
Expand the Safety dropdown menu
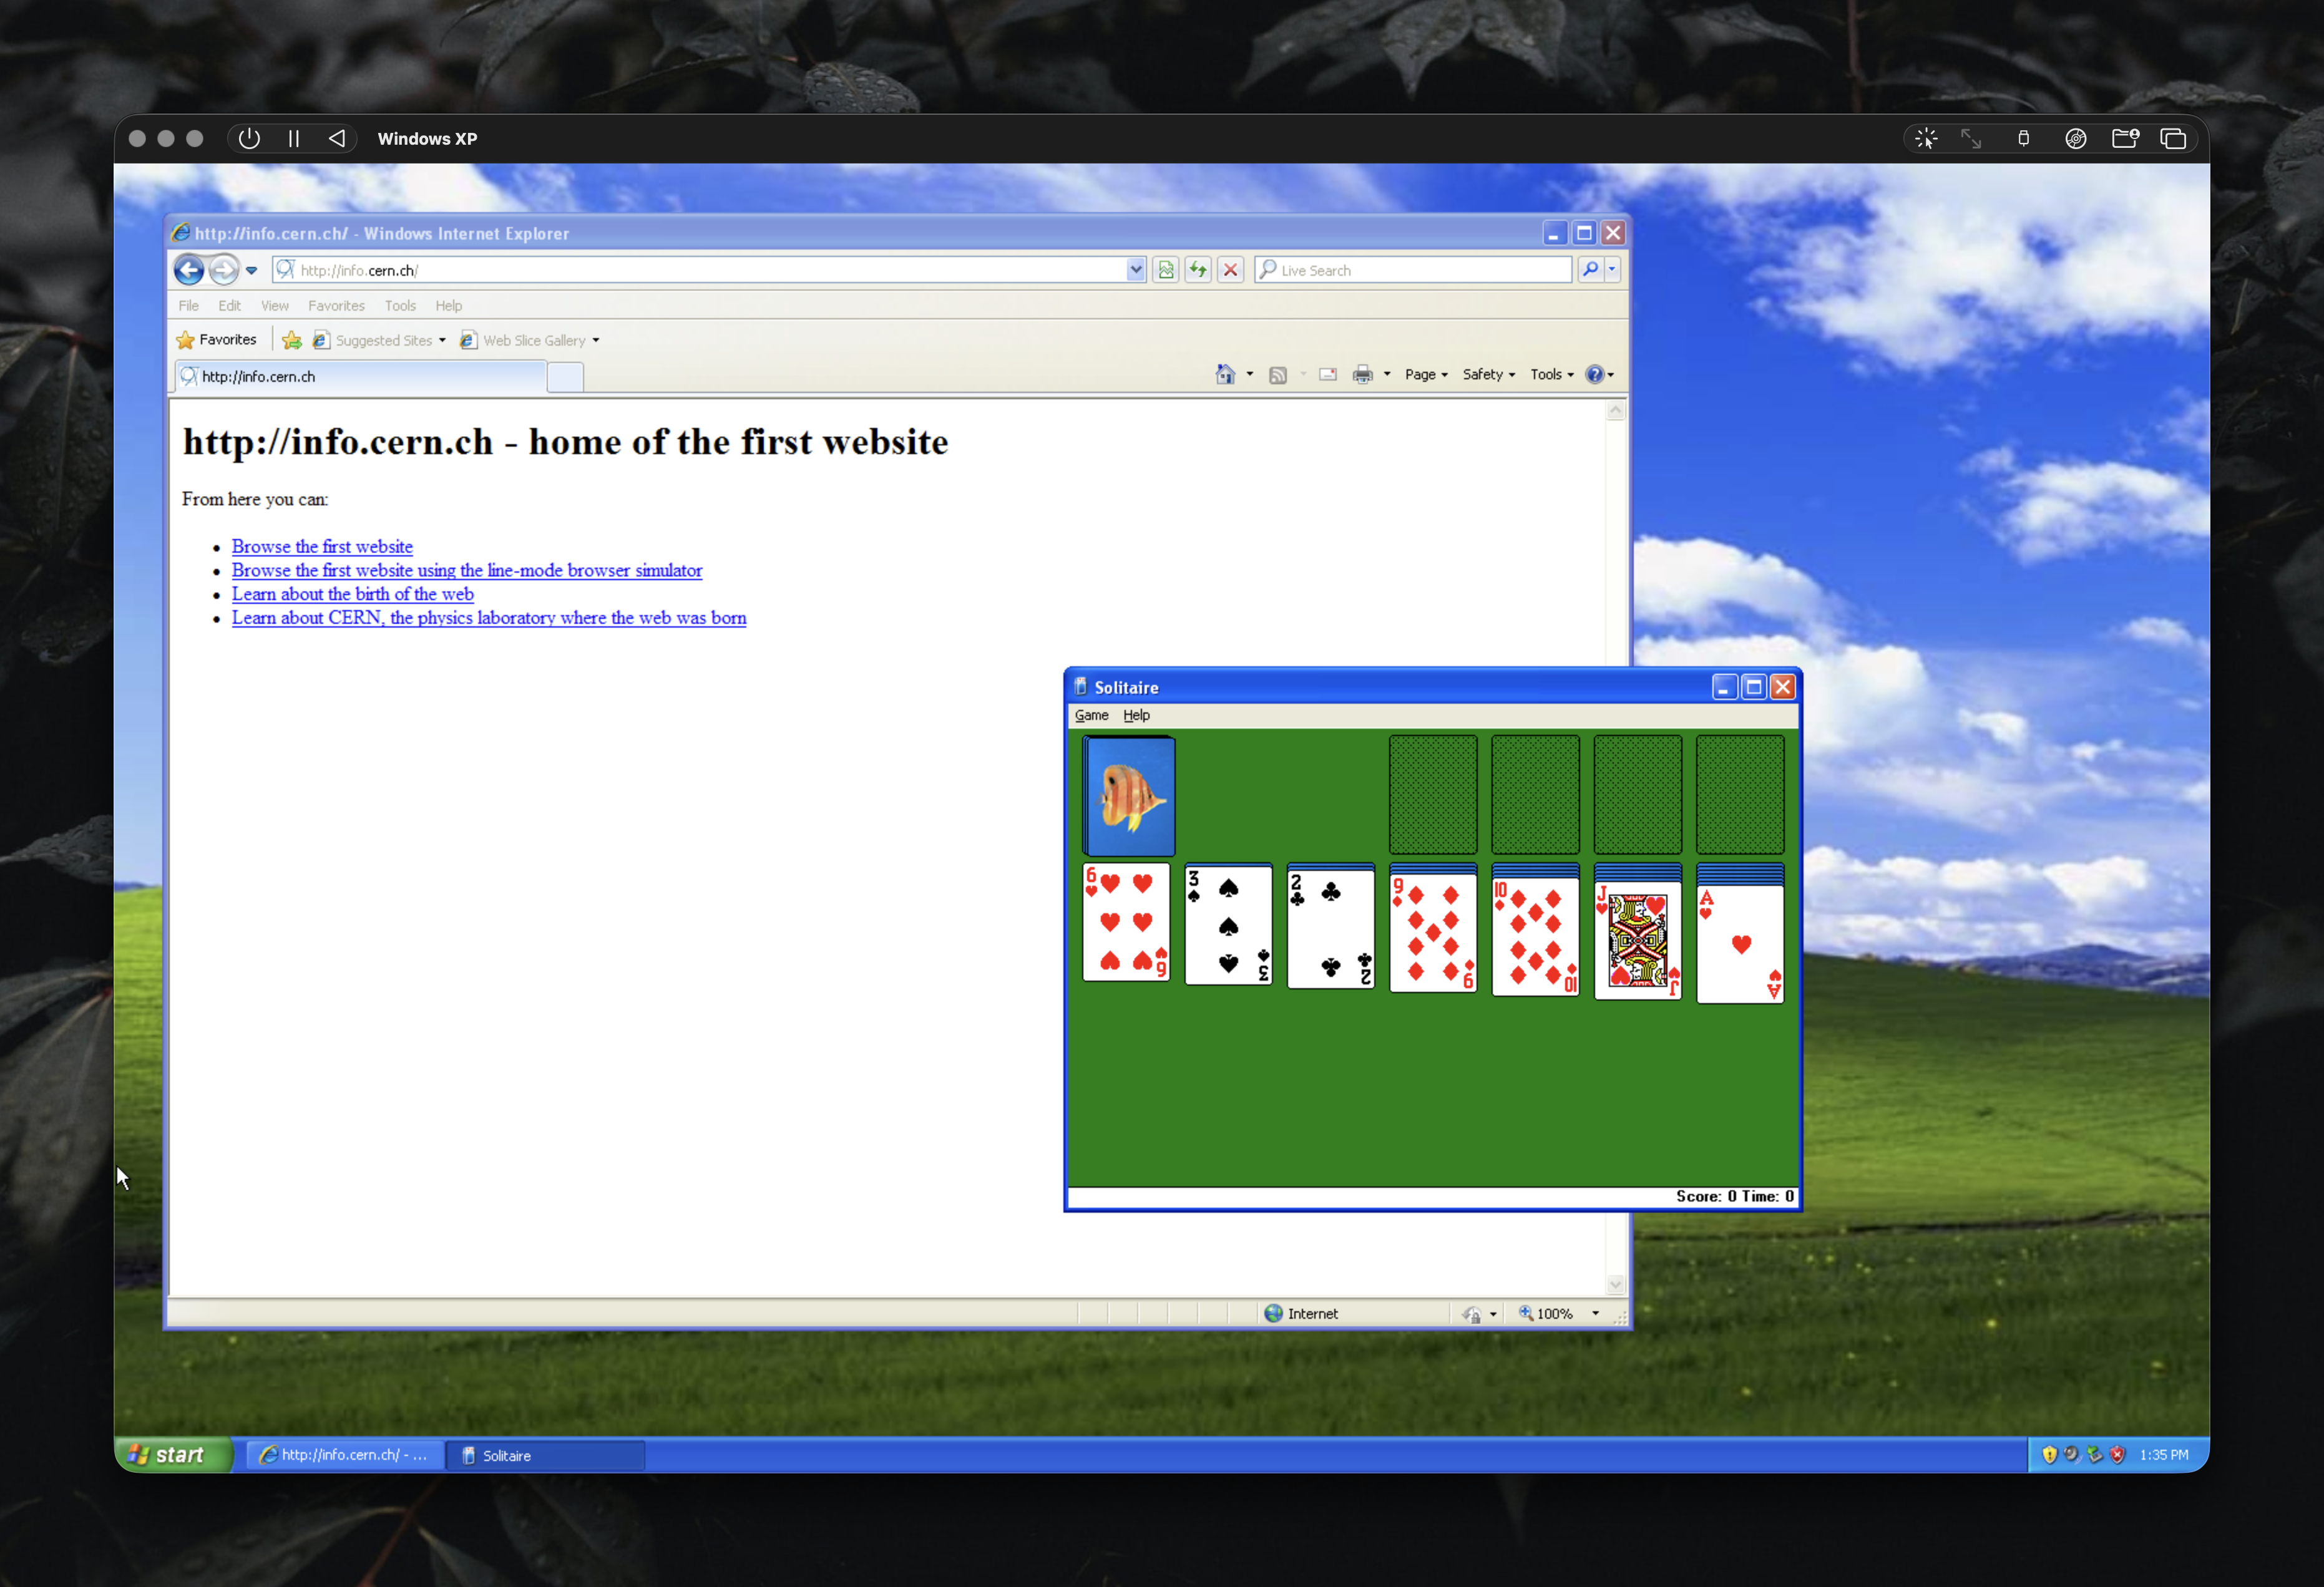click(1488, 375)
